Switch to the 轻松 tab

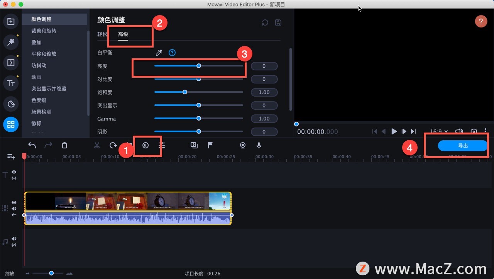pos(102,34)
